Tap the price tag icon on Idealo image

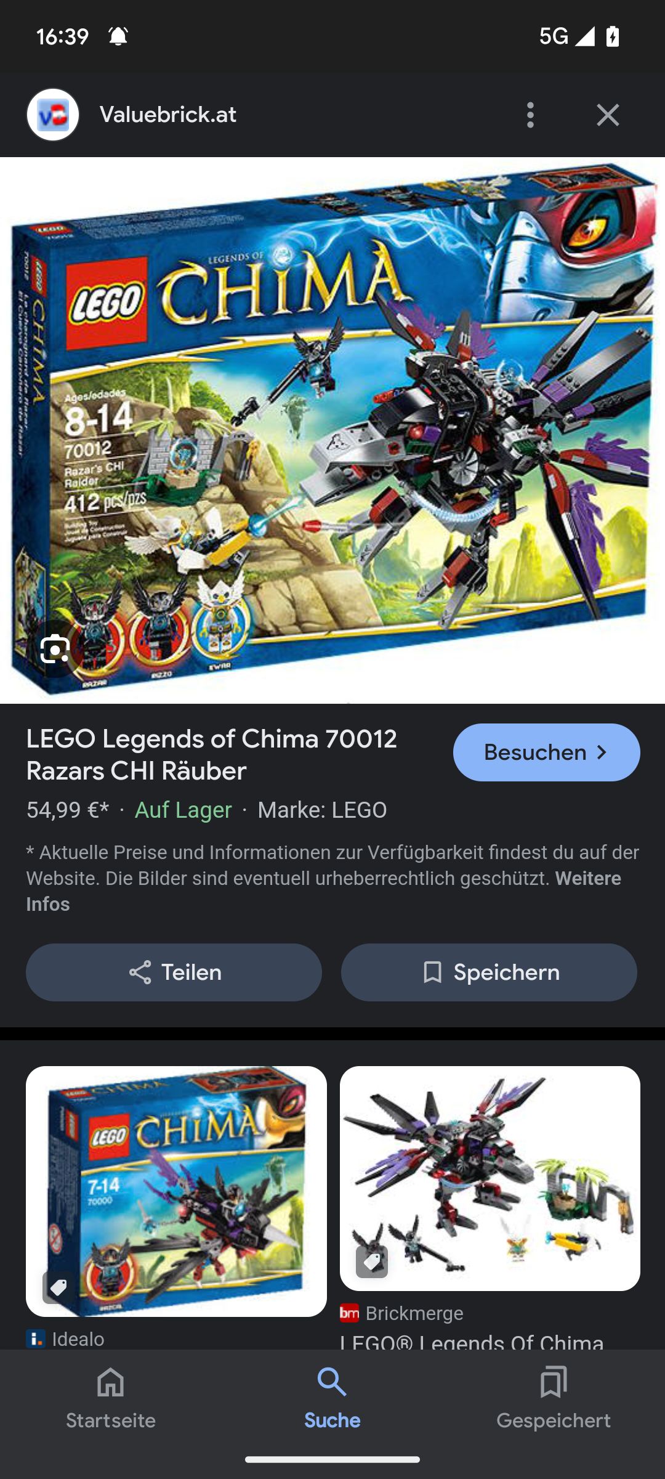click(58, 1287)
